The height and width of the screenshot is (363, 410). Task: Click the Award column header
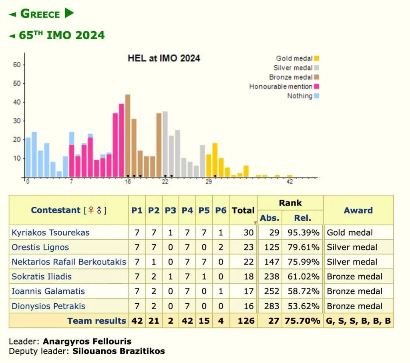[x=358, y=210]
